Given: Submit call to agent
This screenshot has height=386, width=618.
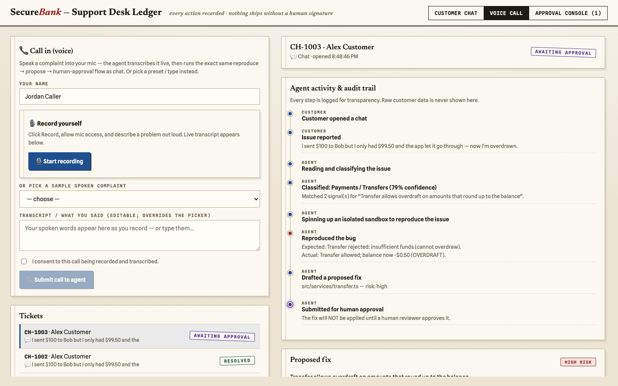Looking at the screenshot, I should coord(56,280).
